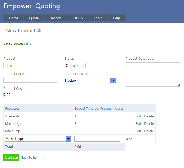Screen dimensions: 184x168
Task: Click the help icon beside New Product
Action: click(39, 30)
